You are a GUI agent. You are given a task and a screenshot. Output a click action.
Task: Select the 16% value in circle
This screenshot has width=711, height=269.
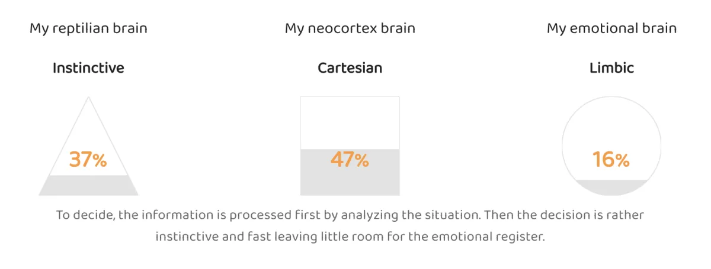[x=611, y=160]
